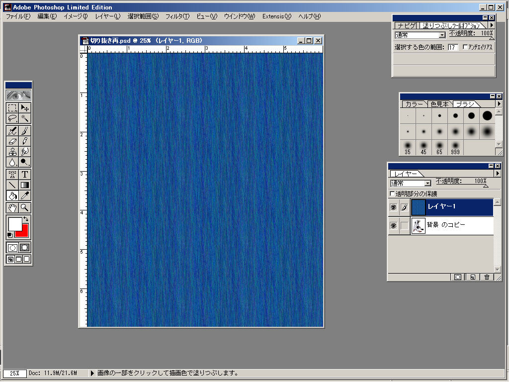Select the Gradient tool
Image resolution: width=509 pixels, height=382 pixels.
click(24, 185)
